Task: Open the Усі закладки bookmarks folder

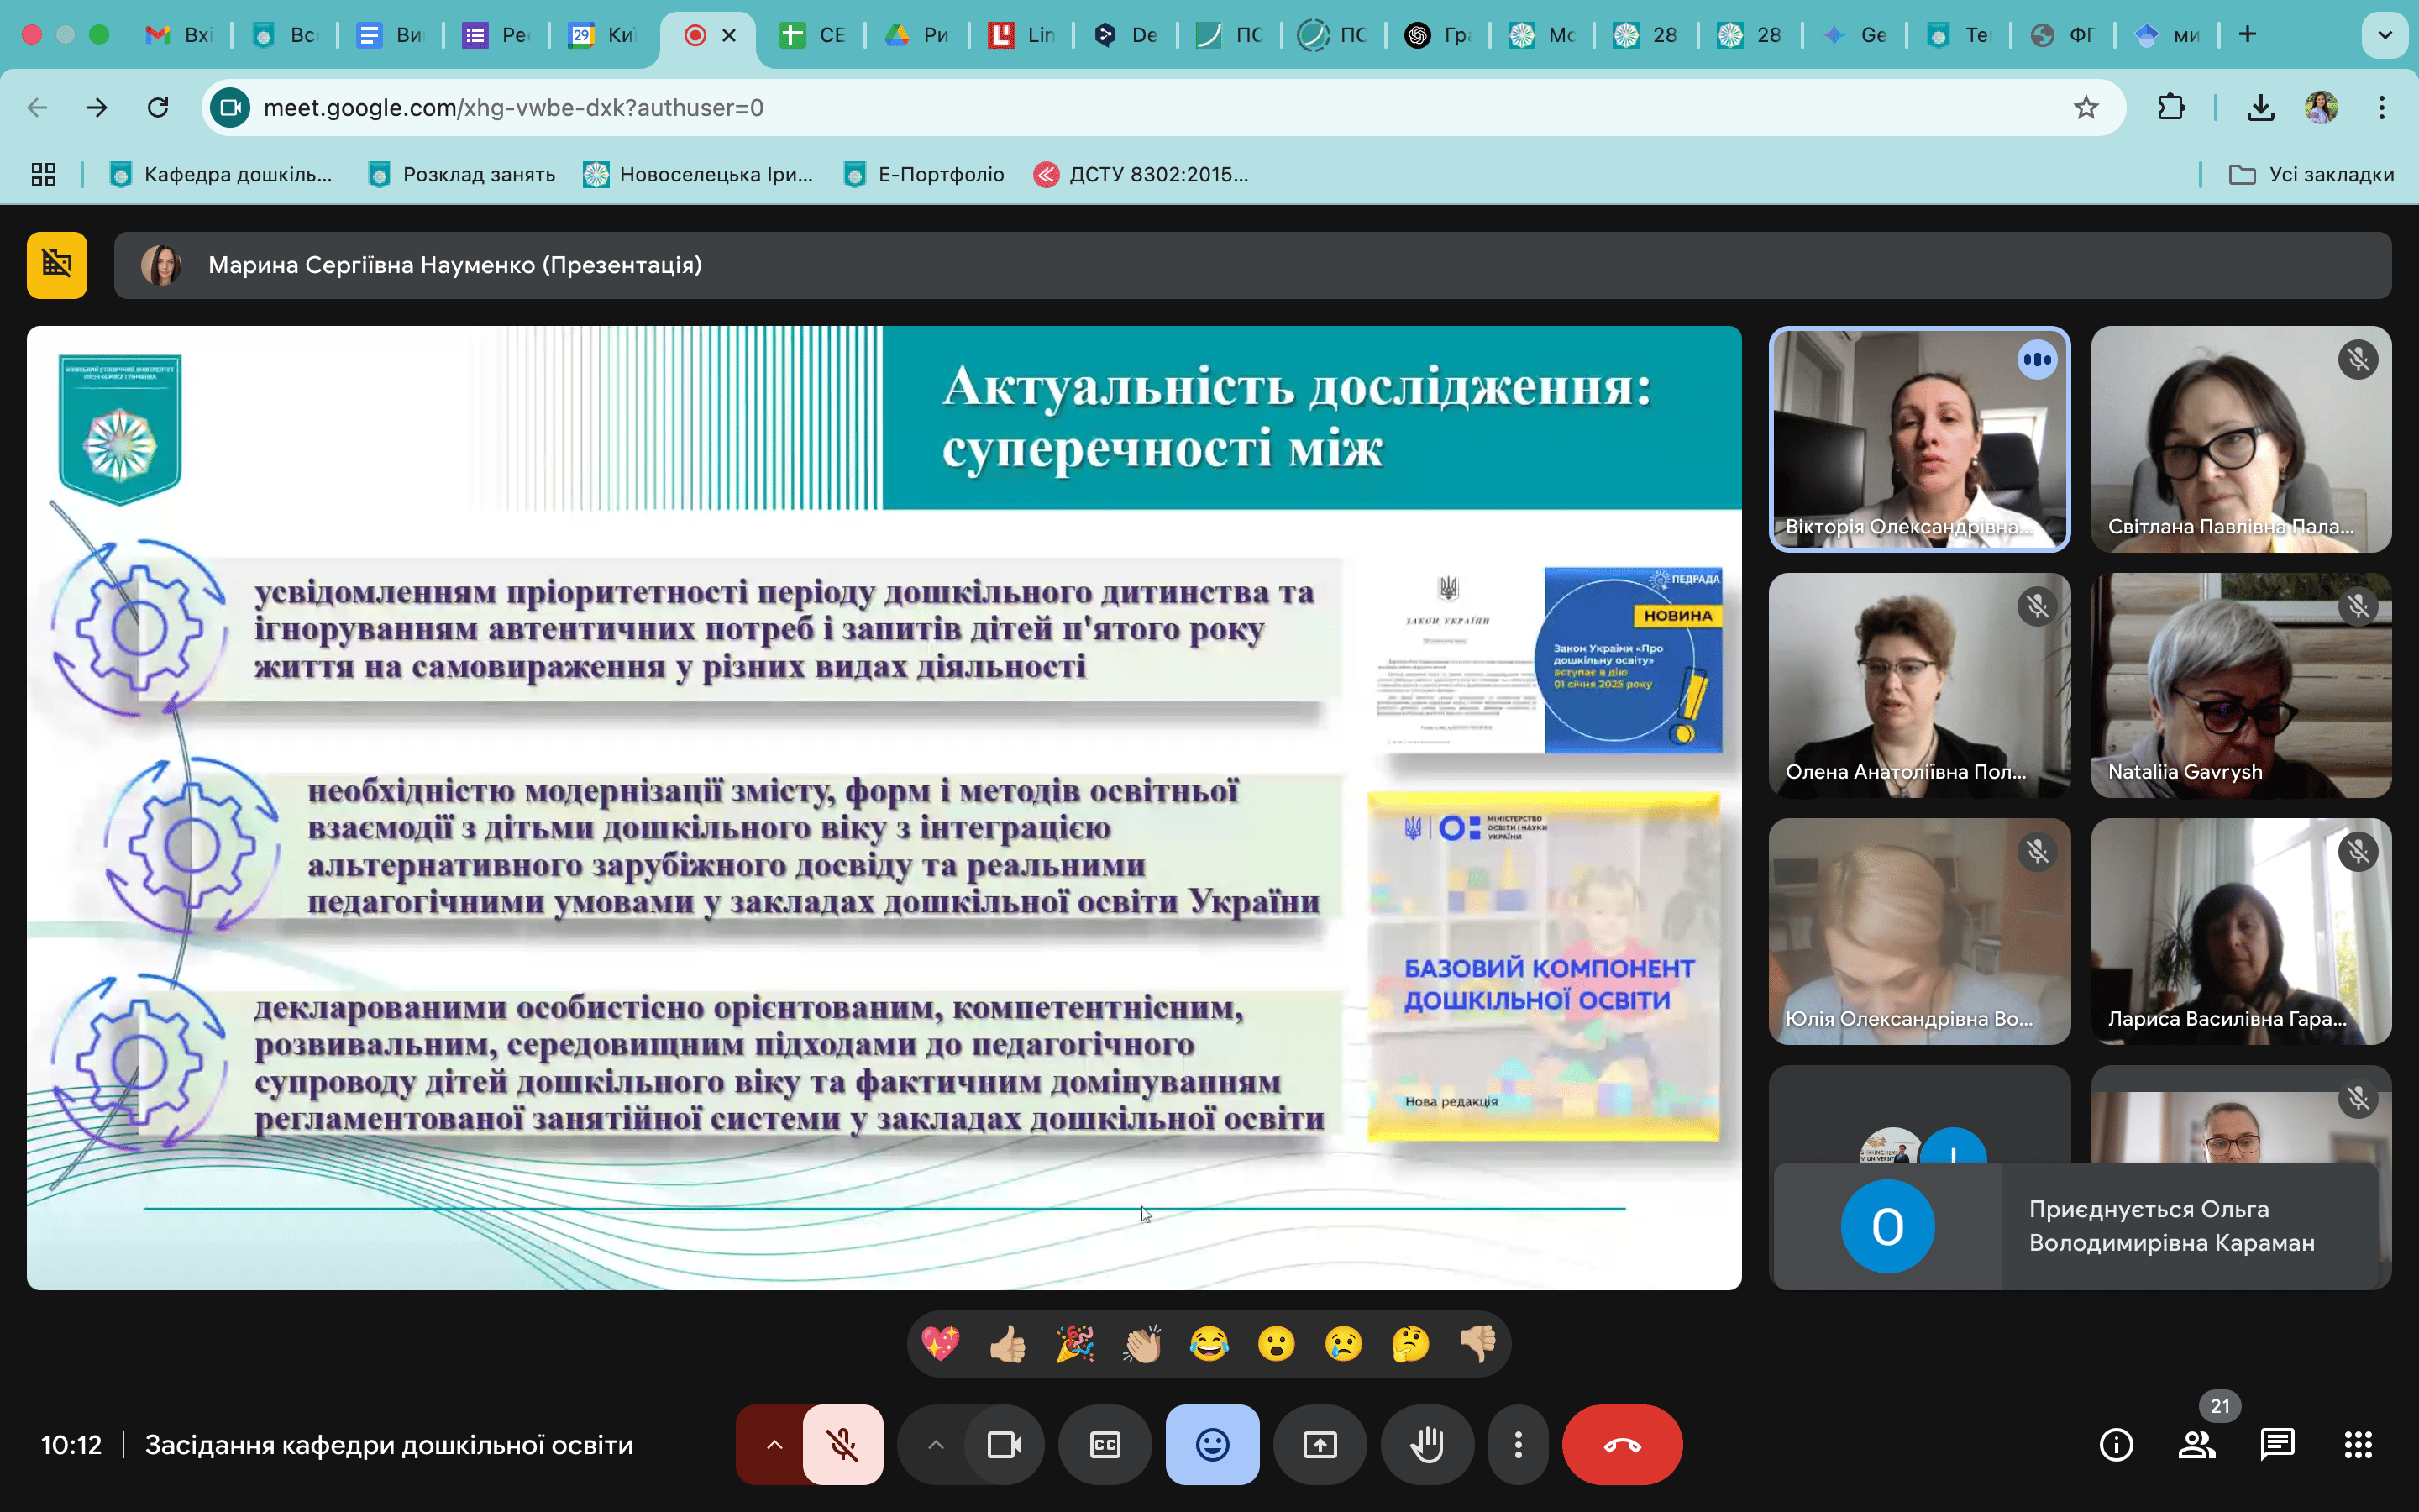Action: click(x=2312, y=175)
